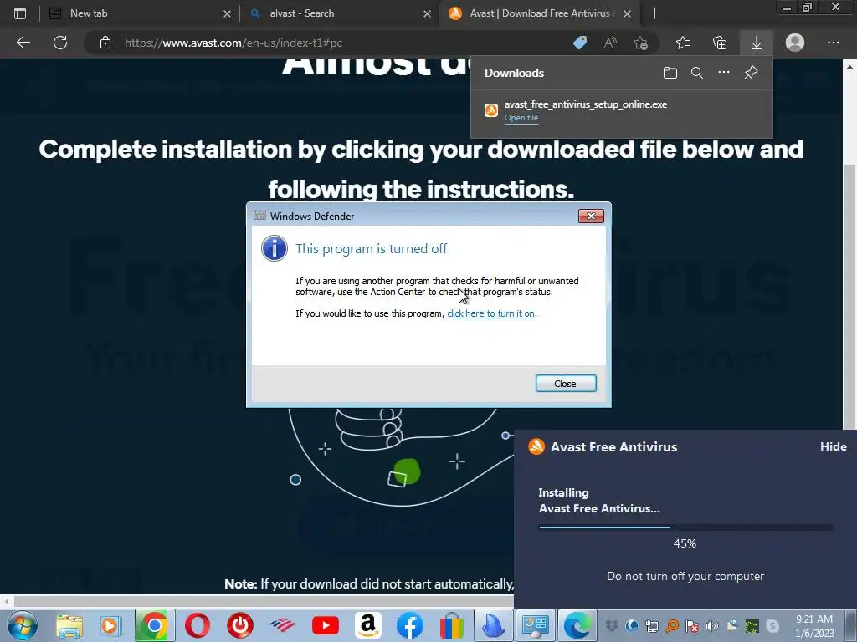Screen dimensions: 857x642
Task: Open downloads folder from Downloads panel
Action: click(x=670, y=73)
